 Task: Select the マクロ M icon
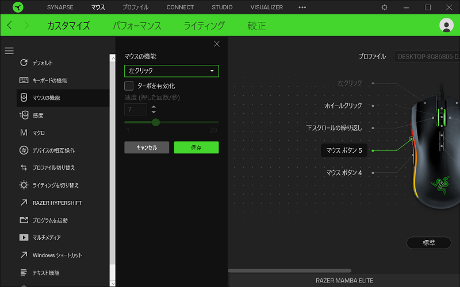click(x=24, y=133)
